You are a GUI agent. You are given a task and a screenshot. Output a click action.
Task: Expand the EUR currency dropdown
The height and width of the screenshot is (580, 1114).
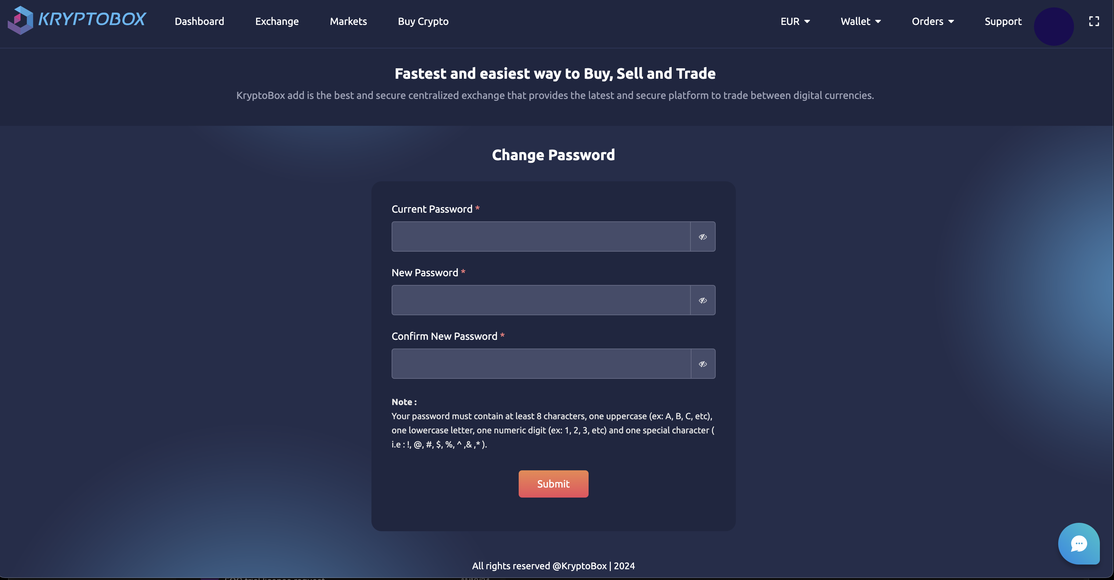point(795,21)
